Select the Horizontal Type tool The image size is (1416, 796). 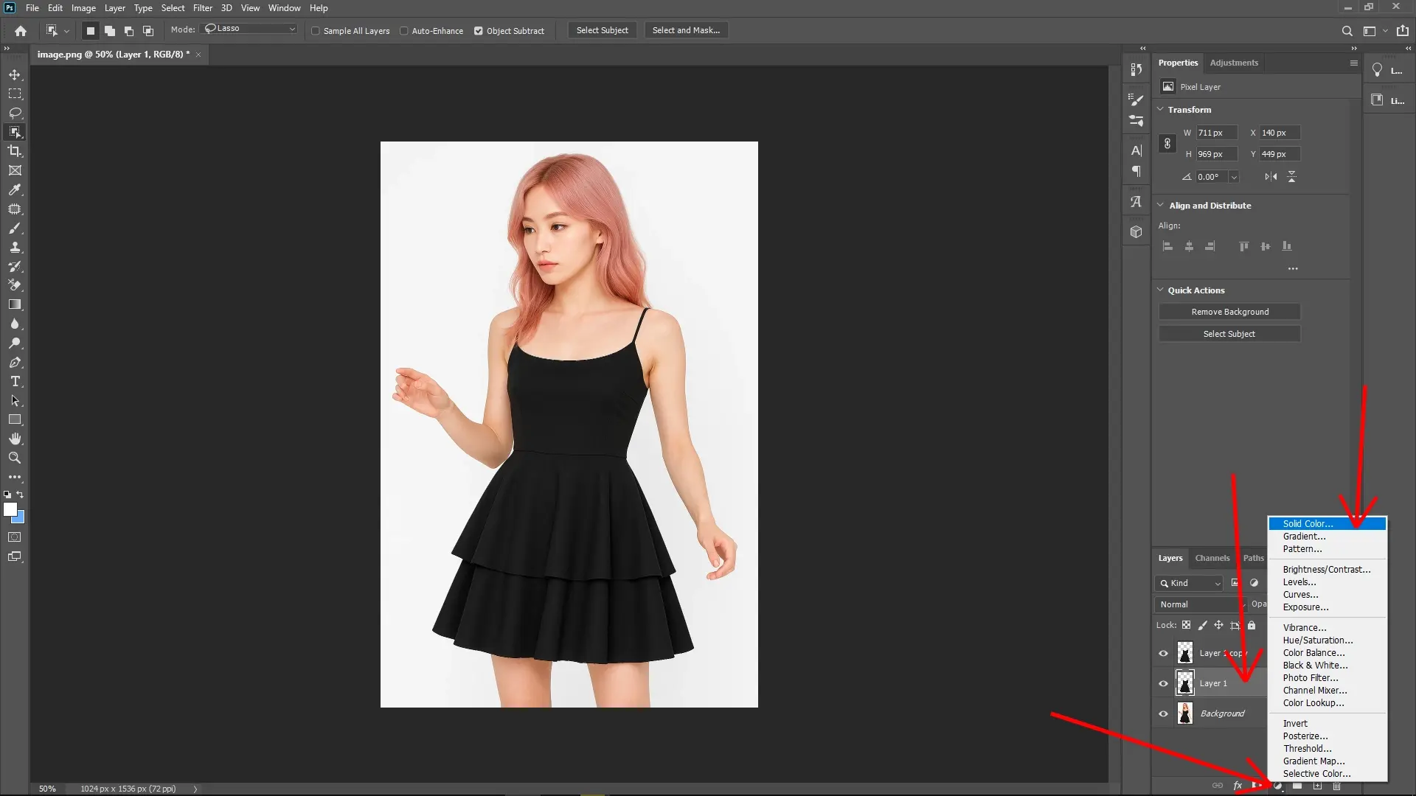point(15,381)
